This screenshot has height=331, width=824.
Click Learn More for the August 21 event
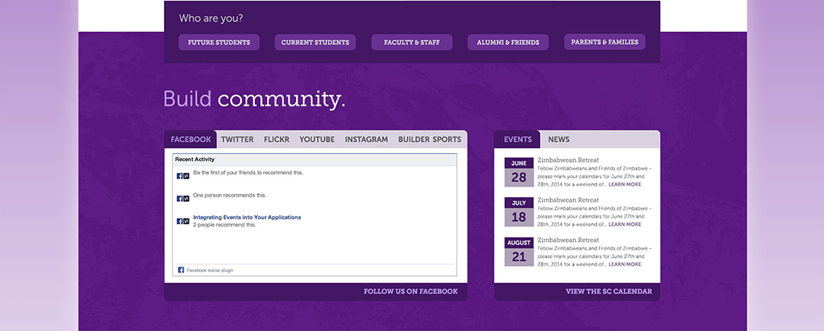click(625, 264)
